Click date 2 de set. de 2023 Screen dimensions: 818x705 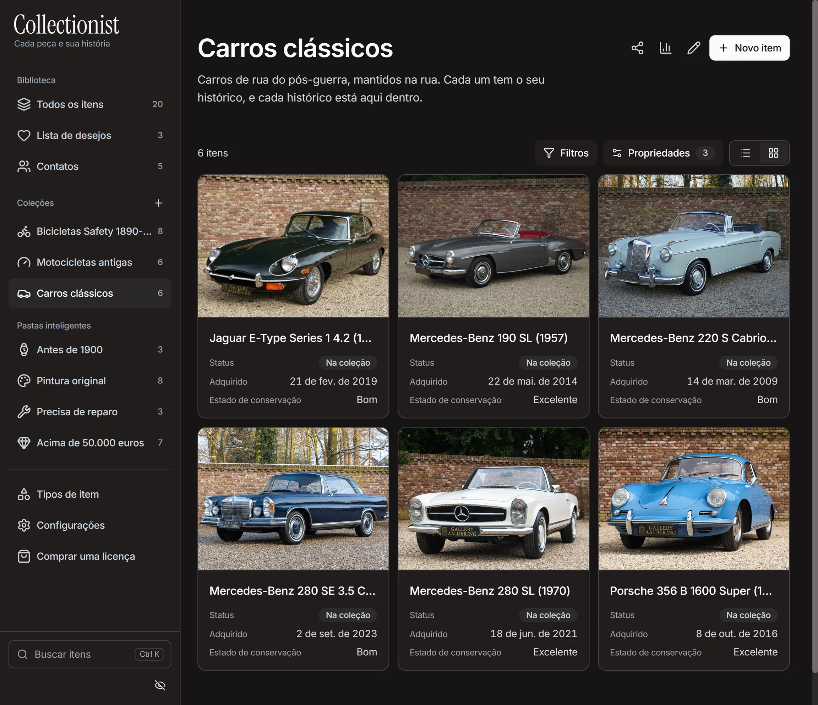337,634
